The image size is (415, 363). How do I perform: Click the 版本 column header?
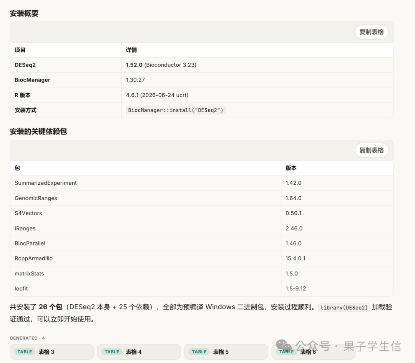click(x=291, y=168)
